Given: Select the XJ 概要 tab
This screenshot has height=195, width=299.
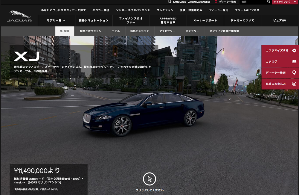Looking at the screenshot, I should pos(65,31).
